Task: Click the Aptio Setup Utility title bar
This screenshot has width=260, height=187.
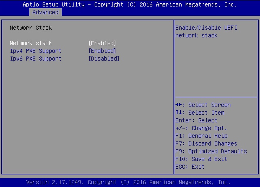Action: click(x=130, y=4)
